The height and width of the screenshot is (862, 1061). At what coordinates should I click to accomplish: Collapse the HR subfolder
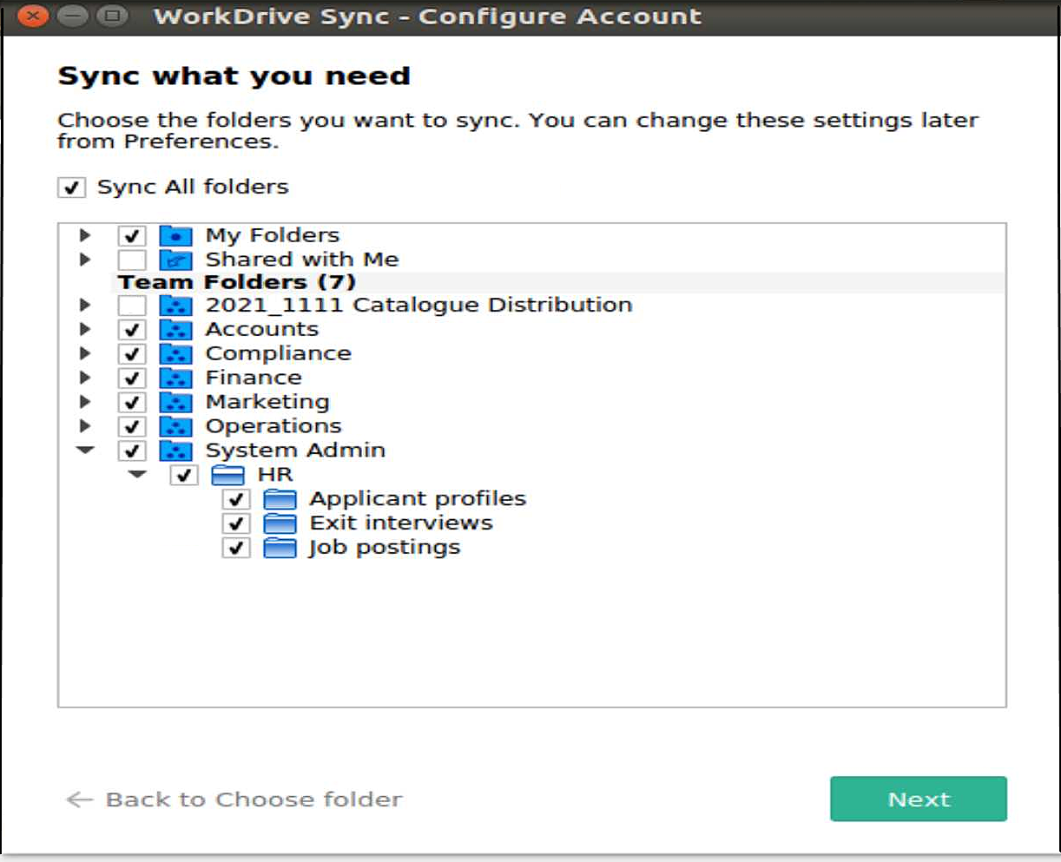pyautogui.click(x=137, y=475)
